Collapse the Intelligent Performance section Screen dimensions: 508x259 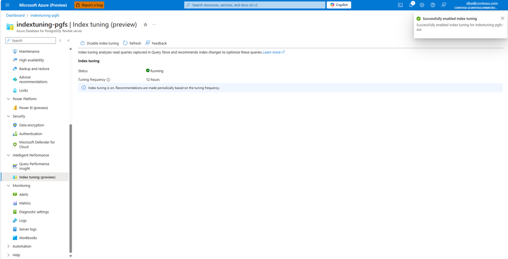[9, 155]
